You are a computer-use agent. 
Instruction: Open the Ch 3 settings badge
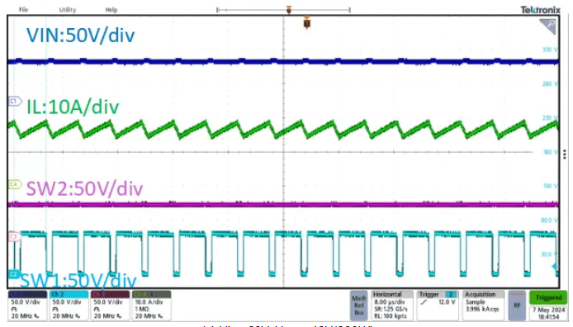click(110, 306)
